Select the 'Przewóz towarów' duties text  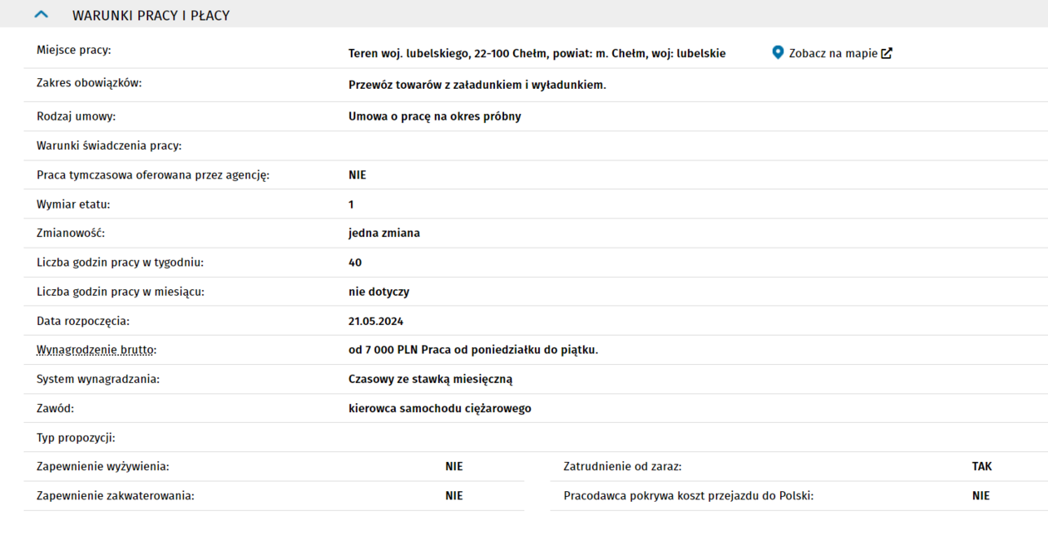point(477,85)
